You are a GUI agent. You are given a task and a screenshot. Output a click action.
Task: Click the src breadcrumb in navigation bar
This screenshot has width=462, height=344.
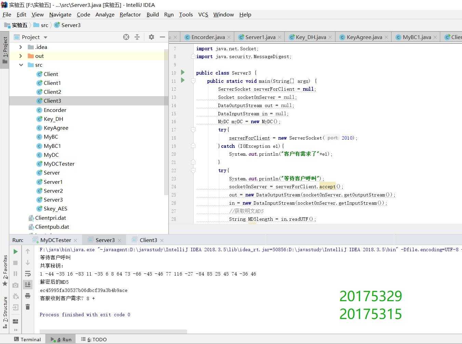point(41,25)
